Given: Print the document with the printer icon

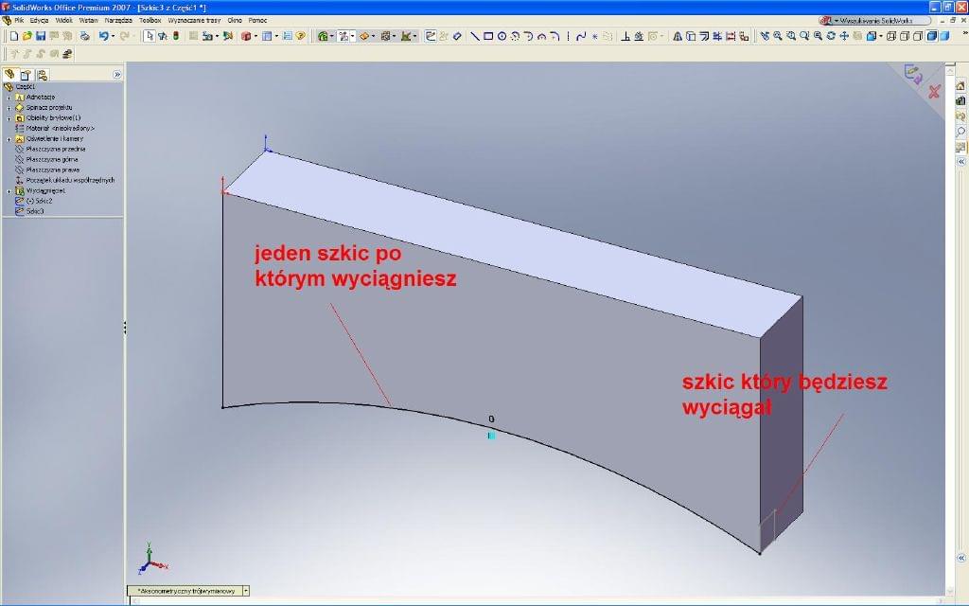Looking at the screenshot, I should (x=84, y=37).
